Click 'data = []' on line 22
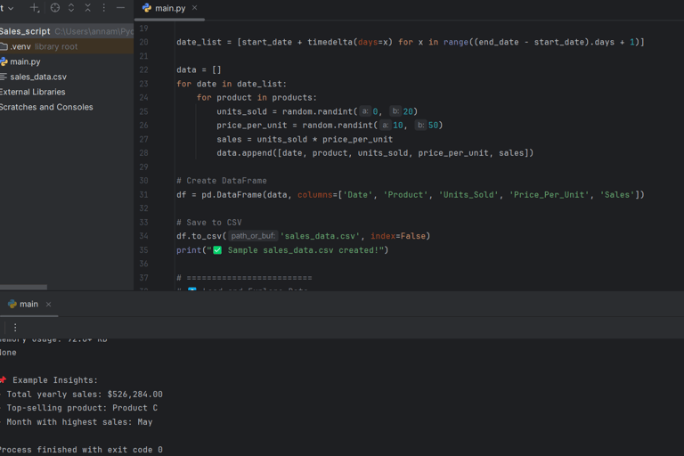 199,69
